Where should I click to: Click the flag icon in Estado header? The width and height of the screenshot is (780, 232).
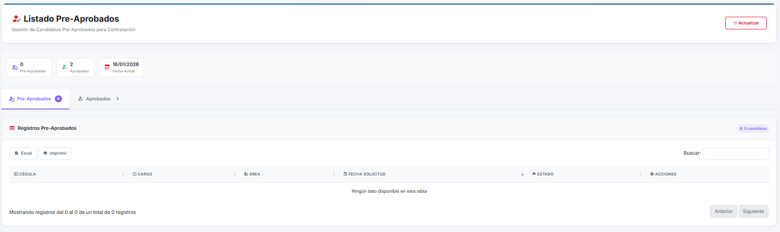point(534,174)
